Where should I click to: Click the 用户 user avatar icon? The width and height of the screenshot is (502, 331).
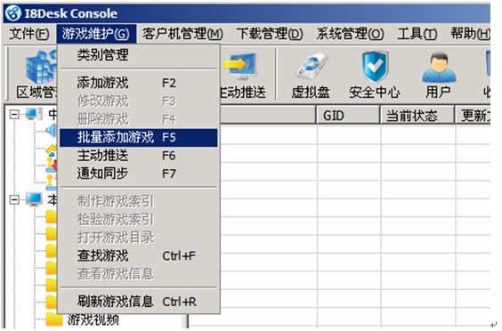tap(439, 68)
